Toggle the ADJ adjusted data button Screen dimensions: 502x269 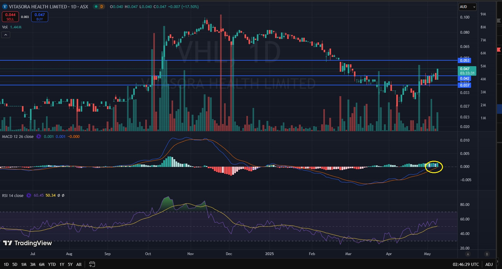(x=489, y=264)
